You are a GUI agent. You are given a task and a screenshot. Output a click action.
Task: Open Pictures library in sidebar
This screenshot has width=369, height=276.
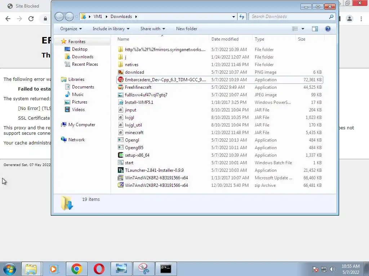(79, 102)
